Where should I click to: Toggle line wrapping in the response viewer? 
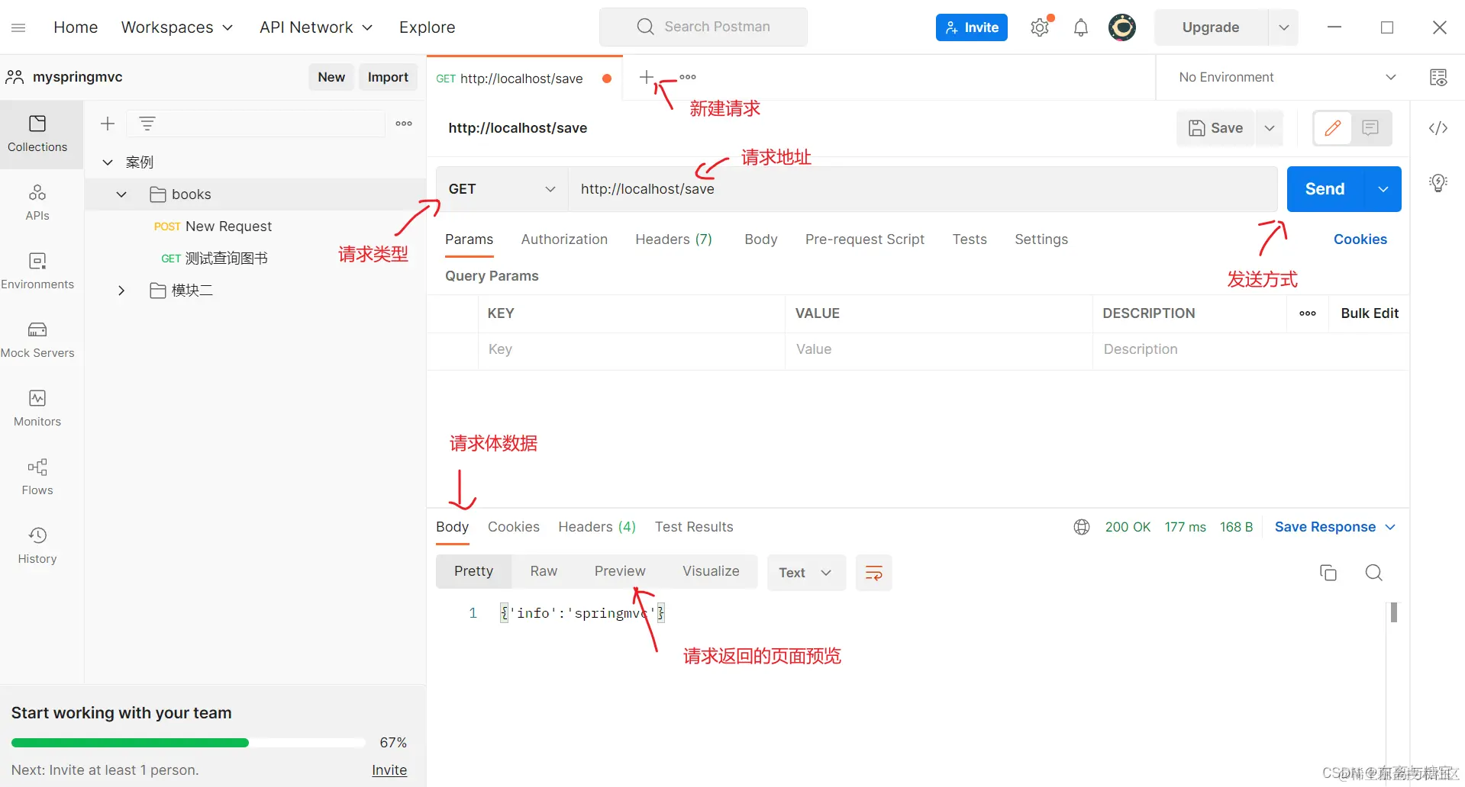click(x=873, y=573)
